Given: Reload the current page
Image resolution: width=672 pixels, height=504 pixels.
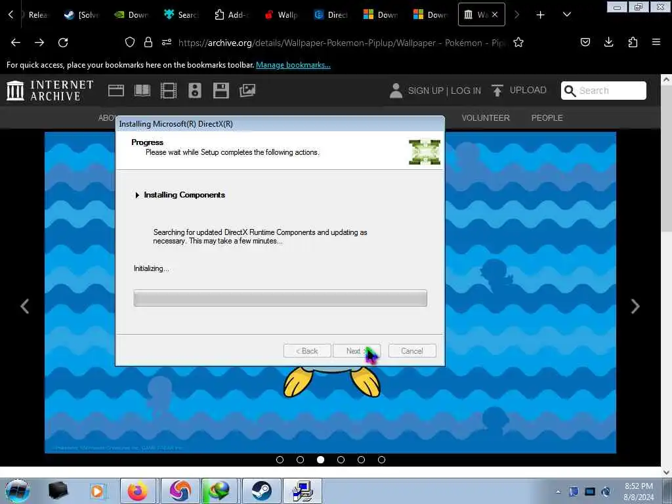Looking at the screenshot, I should [x=63, y=43].
